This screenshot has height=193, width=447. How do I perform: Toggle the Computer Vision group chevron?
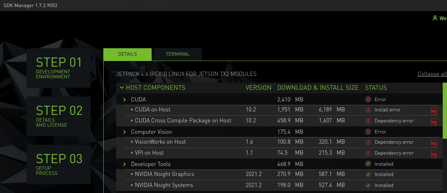click(125, 132)
